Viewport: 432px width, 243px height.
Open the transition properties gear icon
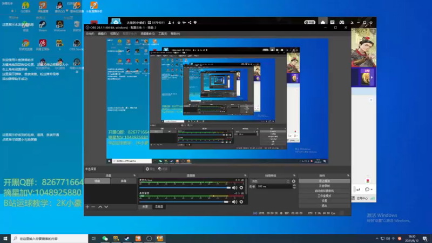tap(294, 181)
